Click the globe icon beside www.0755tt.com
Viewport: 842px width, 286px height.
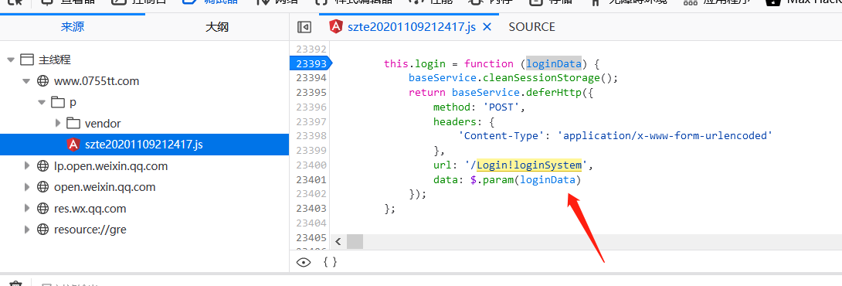(x=43, y=81)
